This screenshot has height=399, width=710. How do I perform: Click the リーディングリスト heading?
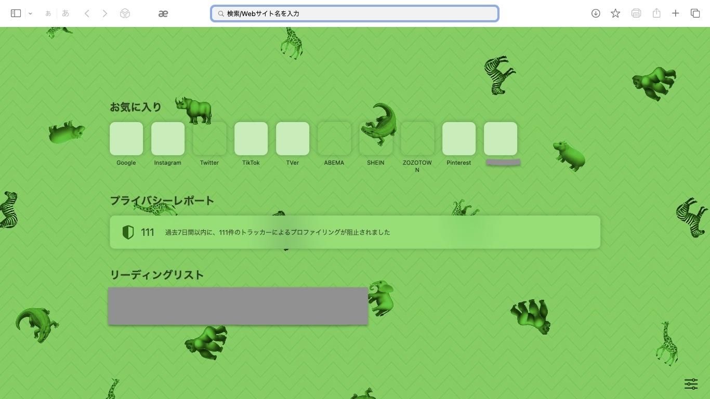tap(157, 275)
